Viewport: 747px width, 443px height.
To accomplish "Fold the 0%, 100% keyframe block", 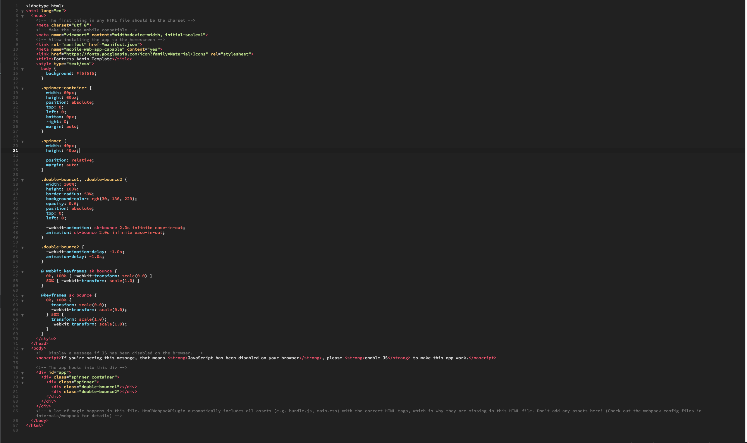I will (23, 300).
